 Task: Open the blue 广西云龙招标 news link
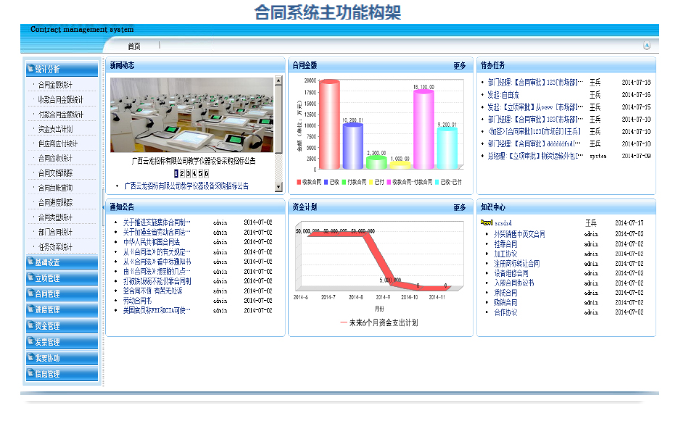(x=186, y=186)
